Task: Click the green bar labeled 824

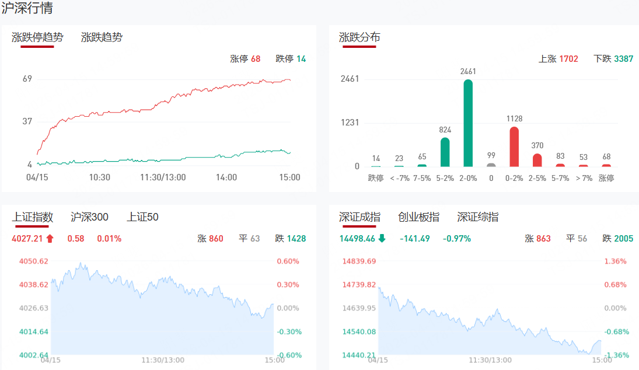Action: [445, 152]
